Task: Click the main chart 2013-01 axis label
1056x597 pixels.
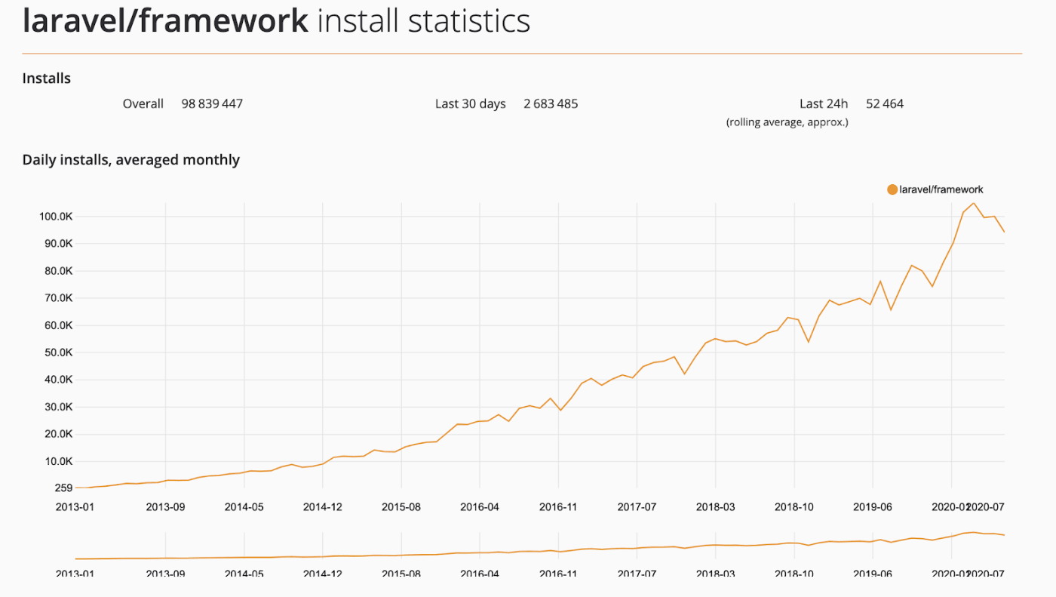Action: 75,507
